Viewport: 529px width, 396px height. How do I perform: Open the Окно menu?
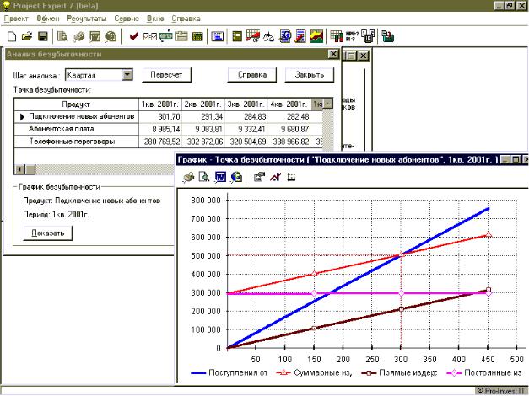click(x=155, y=19)
